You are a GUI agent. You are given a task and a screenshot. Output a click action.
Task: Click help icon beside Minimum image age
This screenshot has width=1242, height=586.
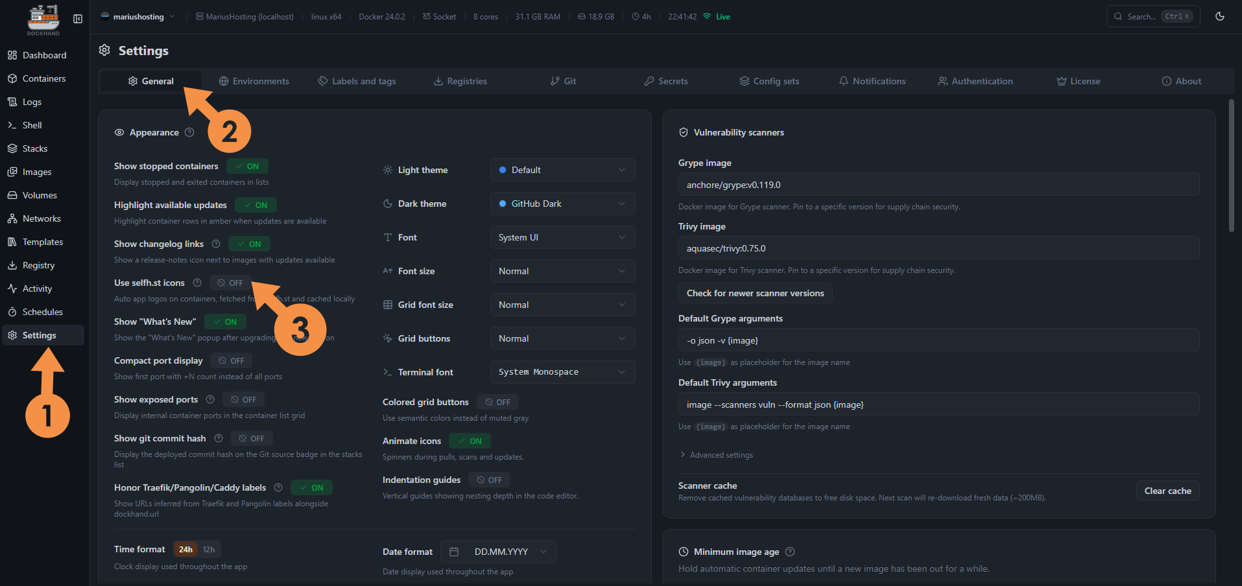[x=790, y=552]
